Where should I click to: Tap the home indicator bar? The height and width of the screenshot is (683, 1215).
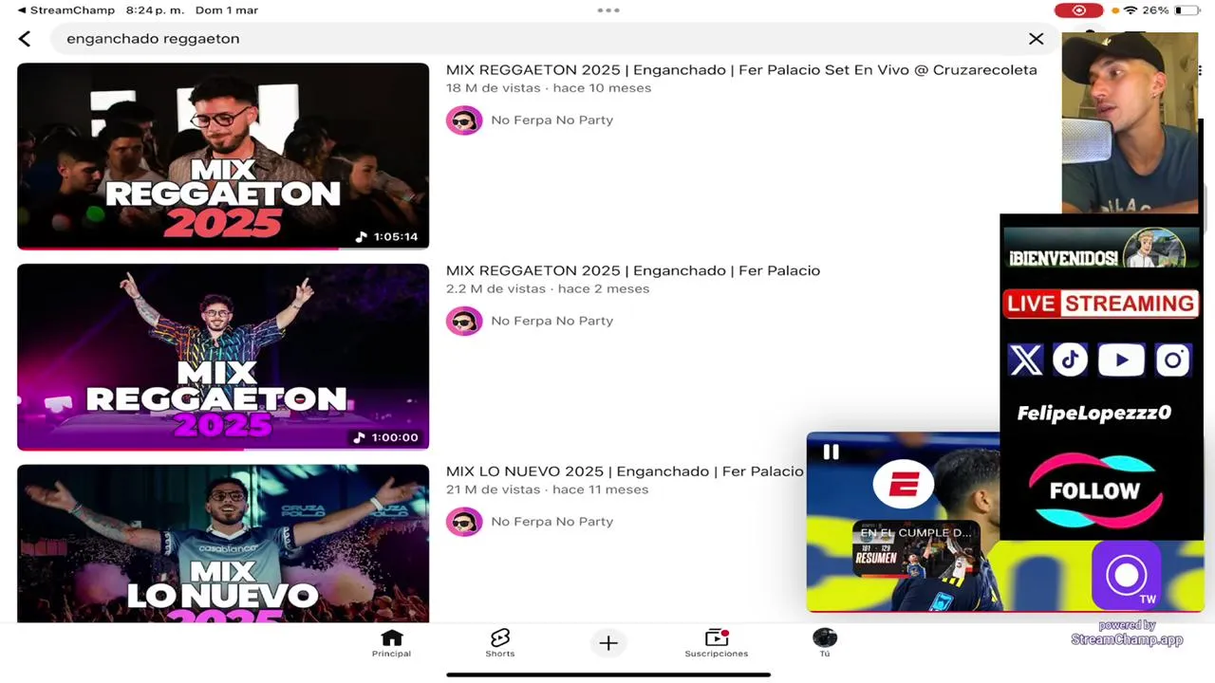click(608, 675)
